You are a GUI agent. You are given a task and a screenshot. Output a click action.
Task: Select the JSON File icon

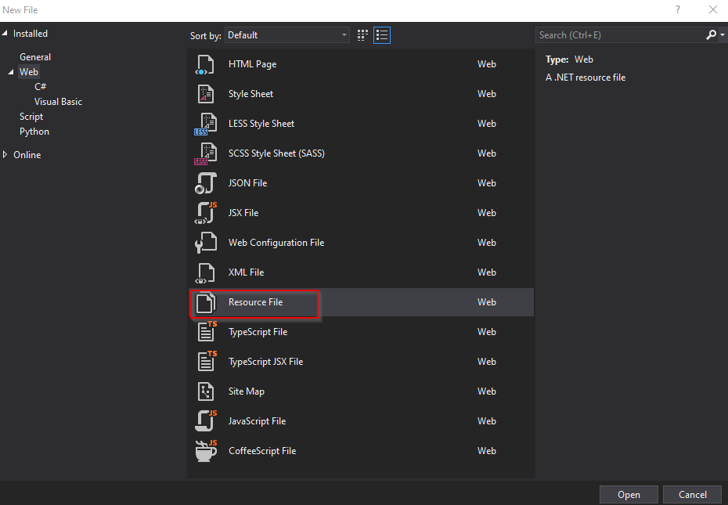click(x=204, y=184)
